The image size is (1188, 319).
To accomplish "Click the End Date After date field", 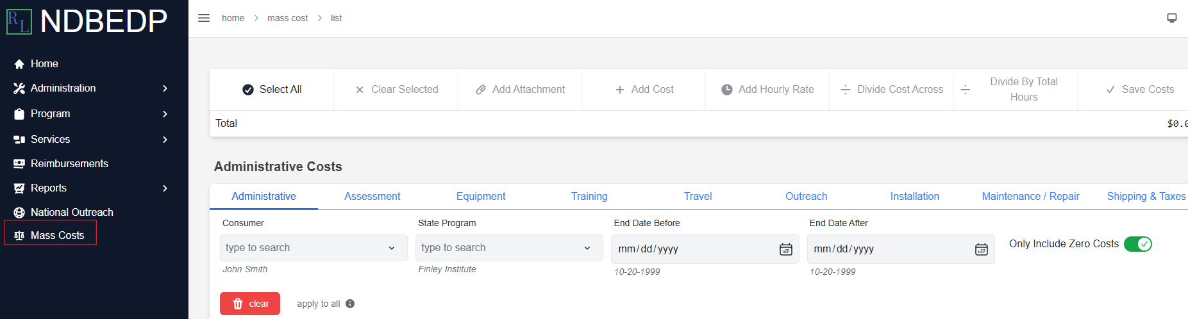I will (901, 249).
